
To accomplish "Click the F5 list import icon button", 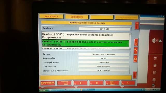I will (112, 83).
